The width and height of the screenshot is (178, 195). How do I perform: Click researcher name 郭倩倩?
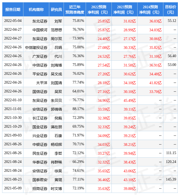coord(56,109)
